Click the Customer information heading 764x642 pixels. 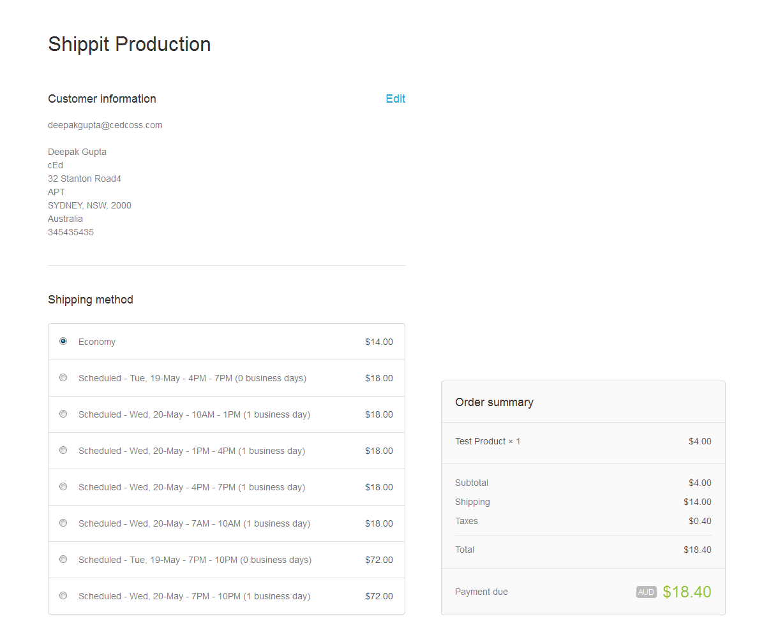point(102,99)
